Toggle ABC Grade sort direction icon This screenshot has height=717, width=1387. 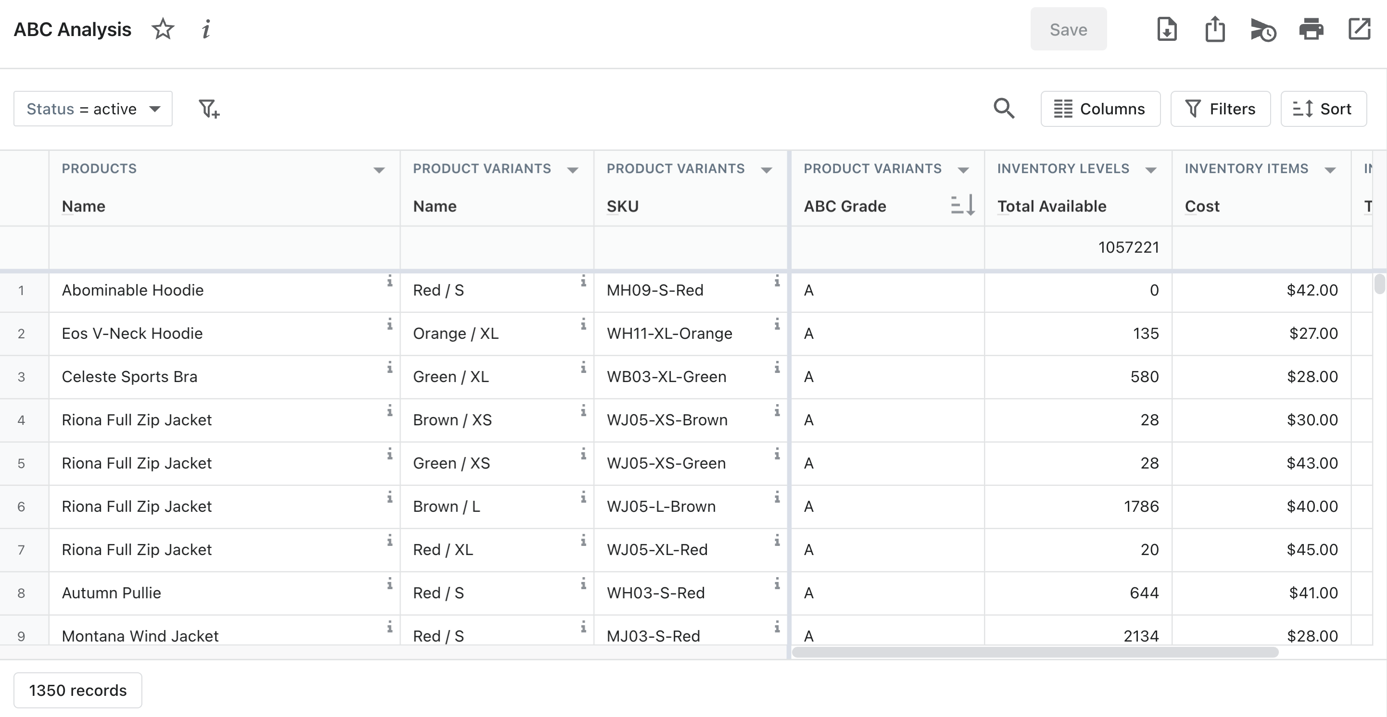pos(963,206)
